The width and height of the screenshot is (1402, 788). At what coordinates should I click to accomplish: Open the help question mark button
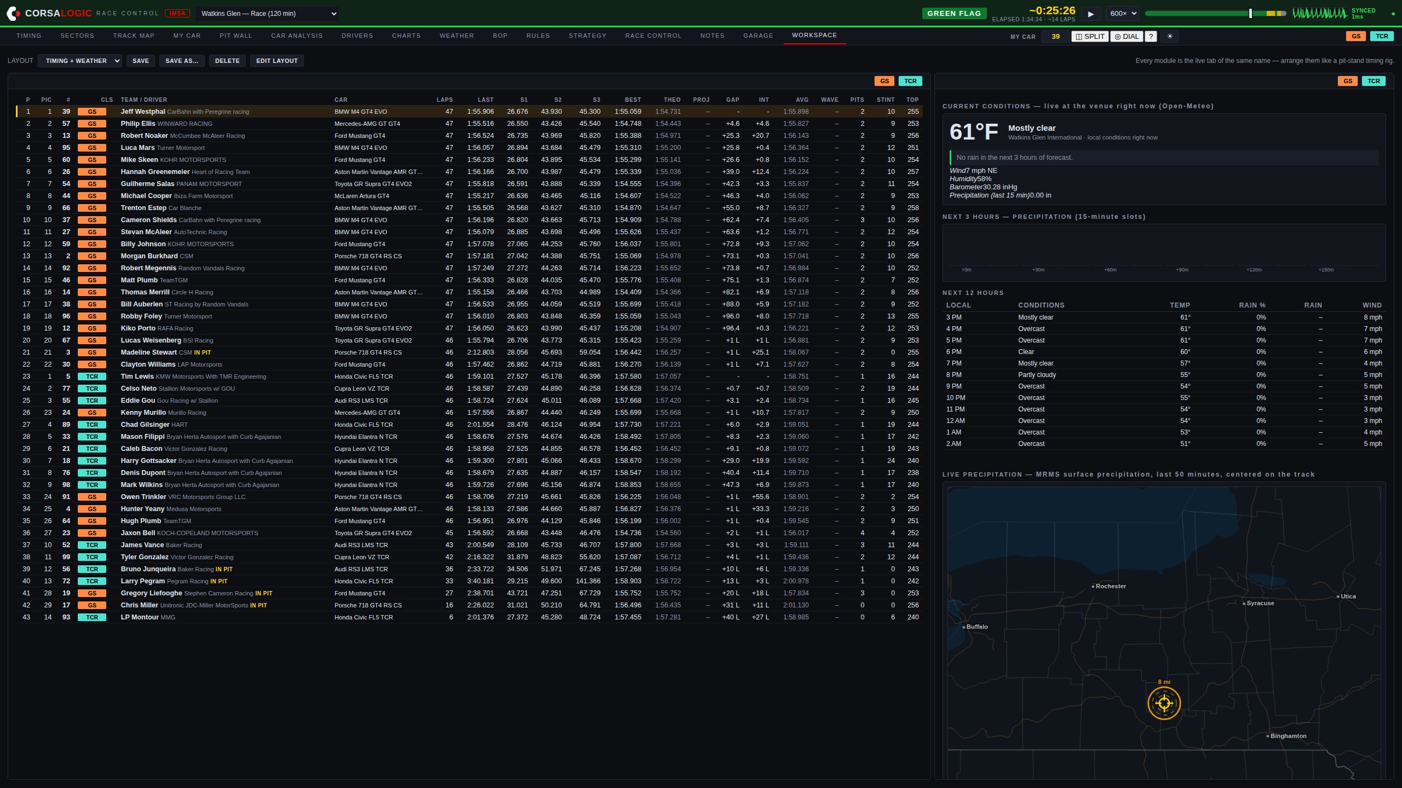(x=1151, y=37)
